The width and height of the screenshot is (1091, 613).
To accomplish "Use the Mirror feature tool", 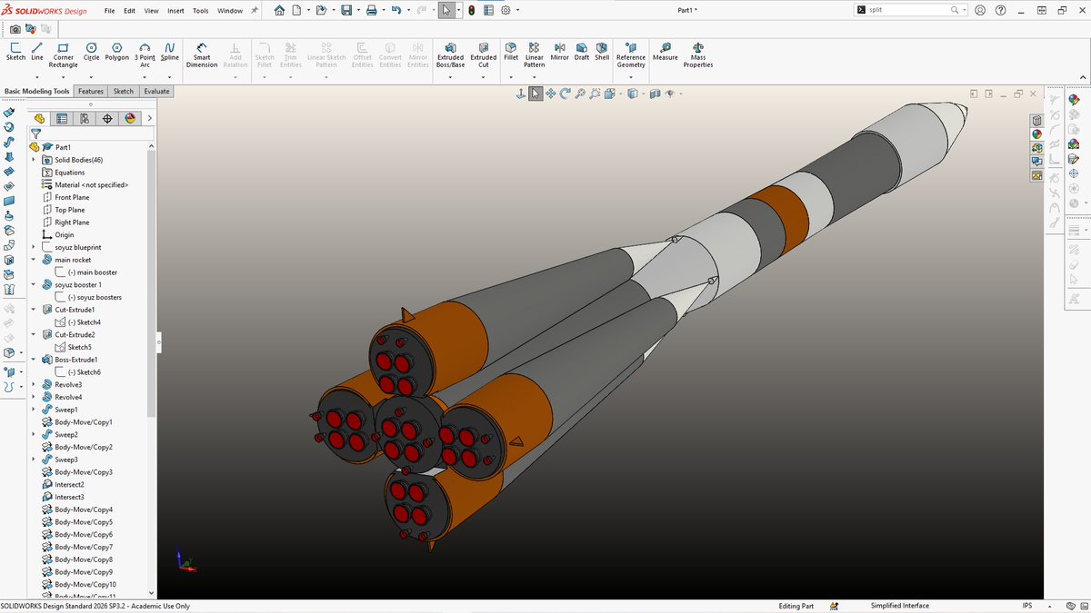I will click(559, 52).
